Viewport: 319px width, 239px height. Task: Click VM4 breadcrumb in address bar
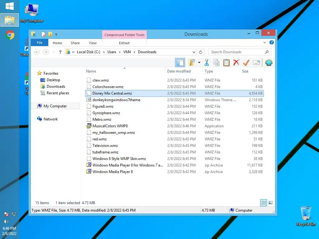[x=127, y=52]
